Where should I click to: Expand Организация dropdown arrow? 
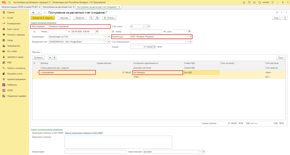[x=105, y=37]
